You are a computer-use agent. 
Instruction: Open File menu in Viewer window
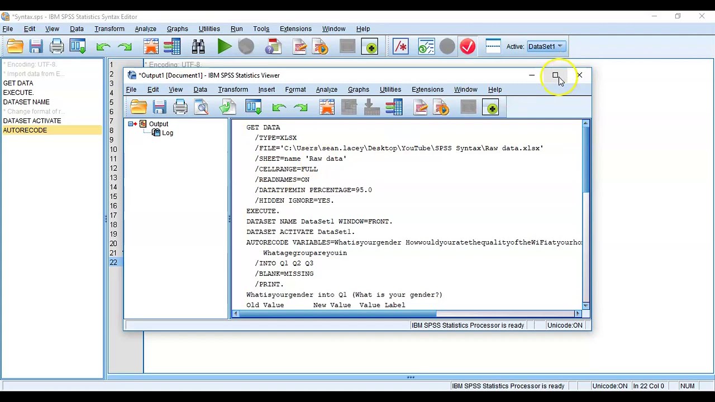131,89
